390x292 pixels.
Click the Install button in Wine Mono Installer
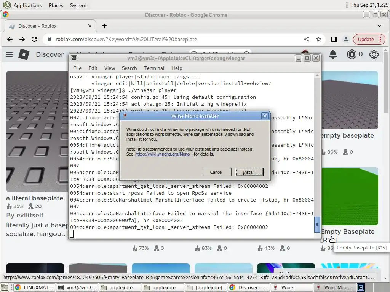pyautogui.click(x=249, y=172)
